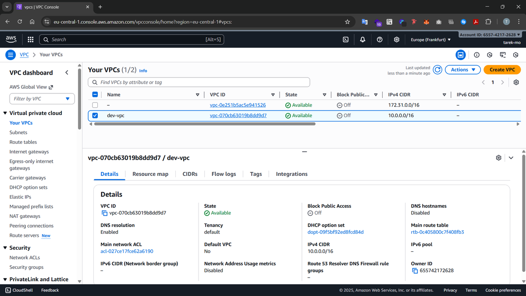Select the unnamed default VPC checkbox
The height and width of the screenshot is (296, 526).
(95, 105)
